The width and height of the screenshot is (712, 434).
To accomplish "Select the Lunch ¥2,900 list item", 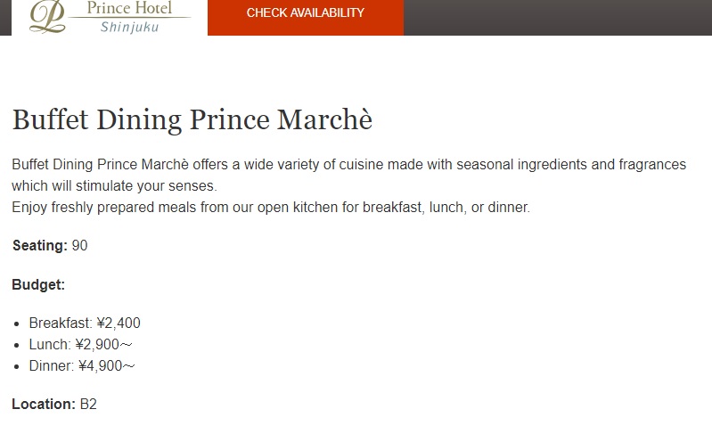I will tap(80, 344).
